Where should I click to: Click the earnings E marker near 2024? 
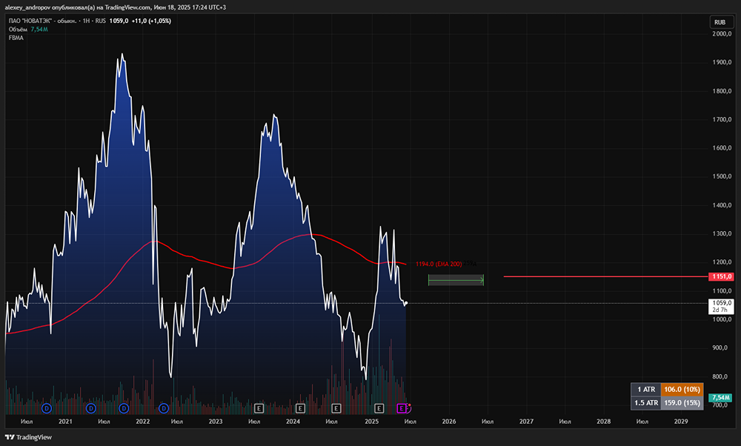tap(301, 408)
